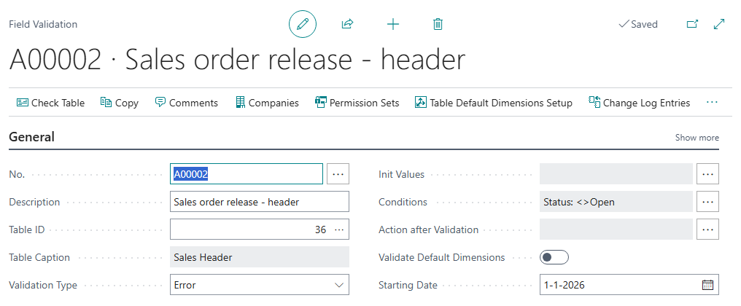Image resolution: width=741 pixels, height=306 pixels.
Task: Open the Starting Date calendar picker
Action: coord(707,285)
